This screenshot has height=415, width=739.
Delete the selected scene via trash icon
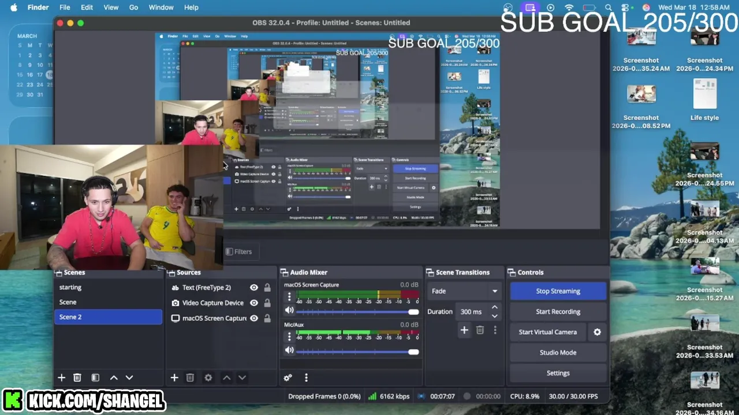coord(77,378)
